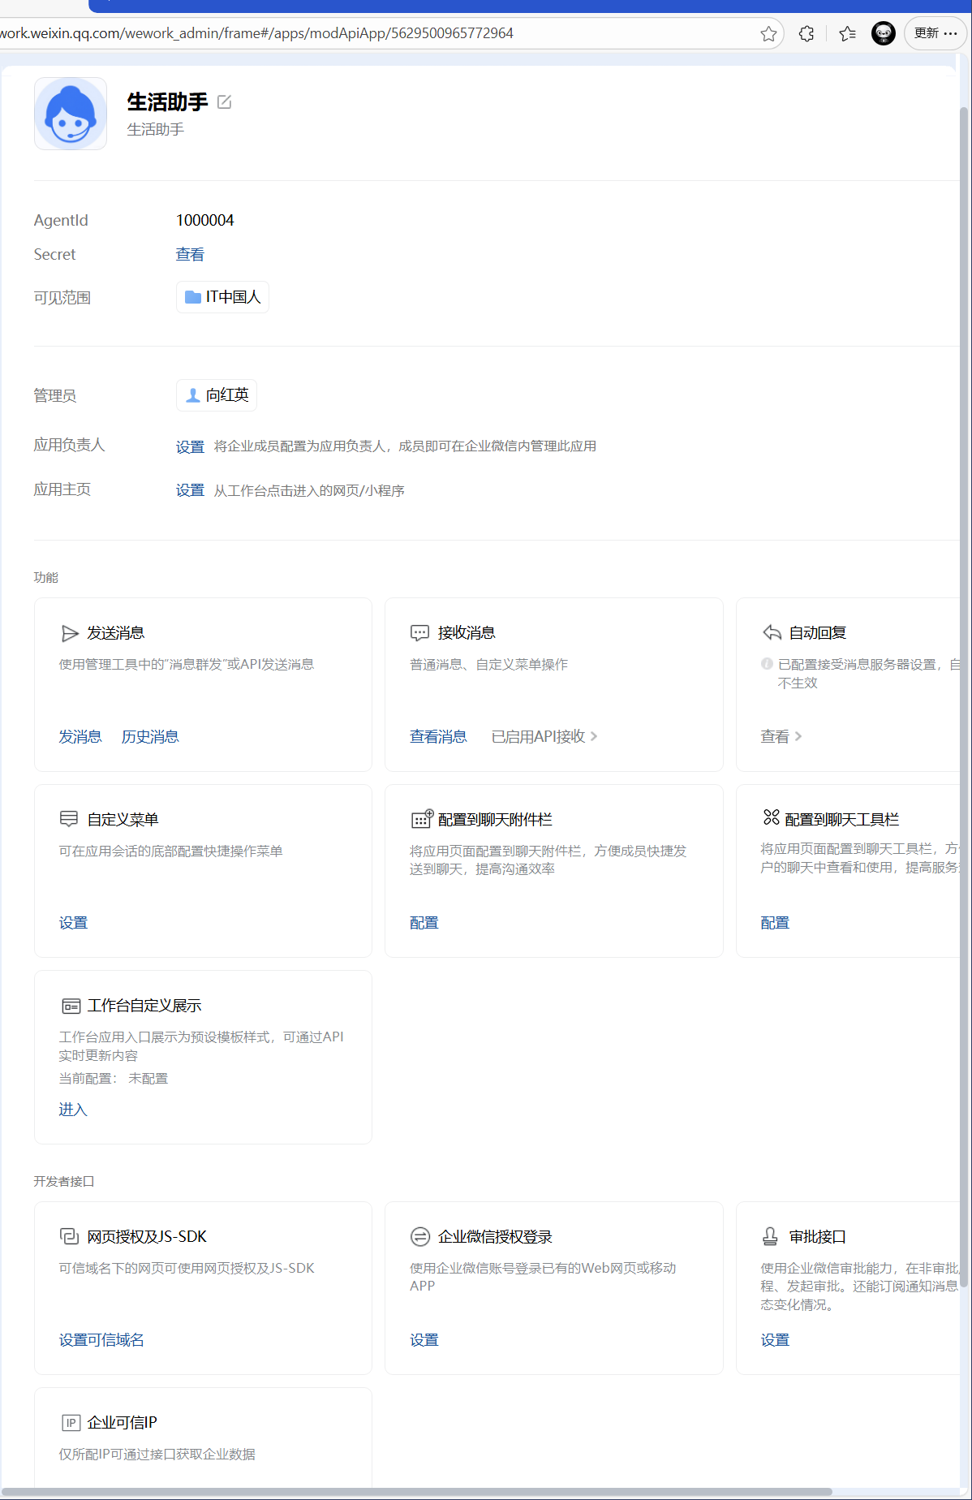The height and width of the screenshot is (1500, 972).
Task: Bookmark this page with the star icon
Action: tap(768, 33)
